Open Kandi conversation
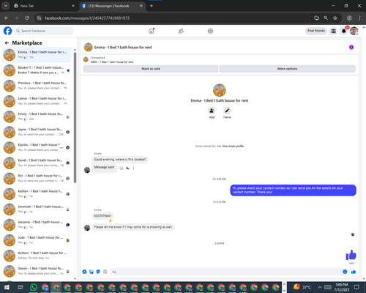The width and height of the screenshot is (366, 293). pyautogui.click(x=37, y=163)
